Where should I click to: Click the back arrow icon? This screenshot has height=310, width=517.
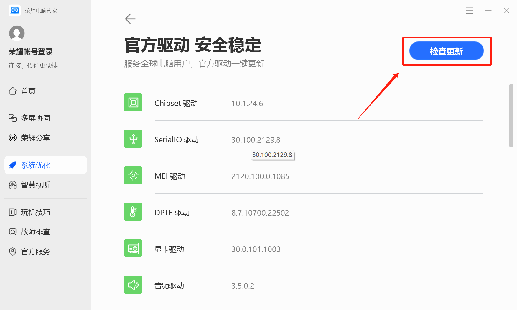coord(130,19)
